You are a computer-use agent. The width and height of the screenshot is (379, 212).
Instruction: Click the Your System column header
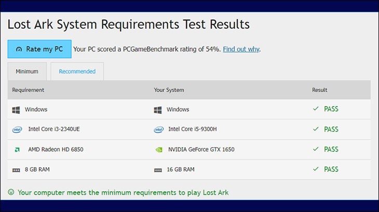click(169, 90)
